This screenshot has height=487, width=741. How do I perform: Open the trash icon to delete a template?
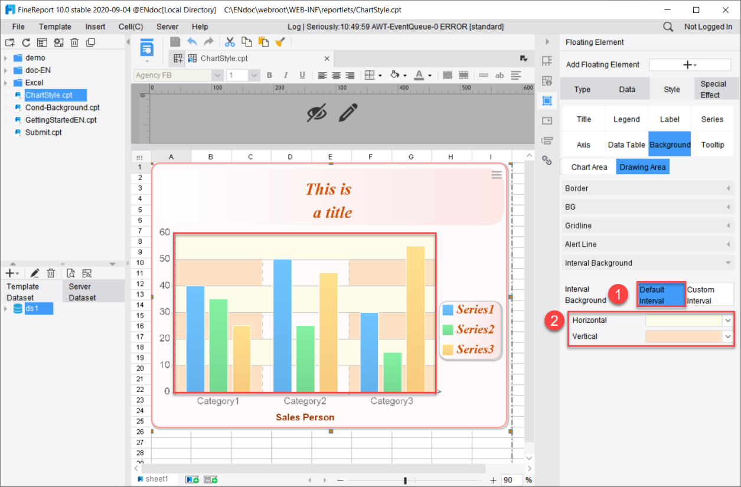(75, 42)
